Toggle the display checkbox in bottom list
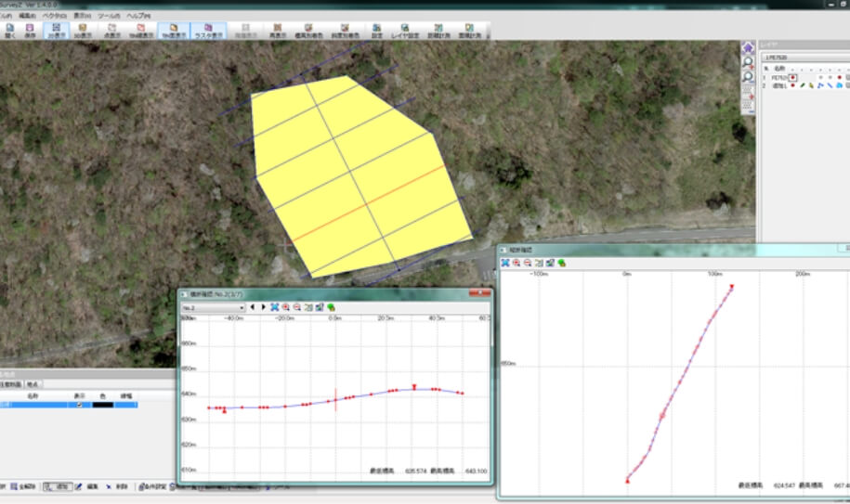 tap(80, 405)
